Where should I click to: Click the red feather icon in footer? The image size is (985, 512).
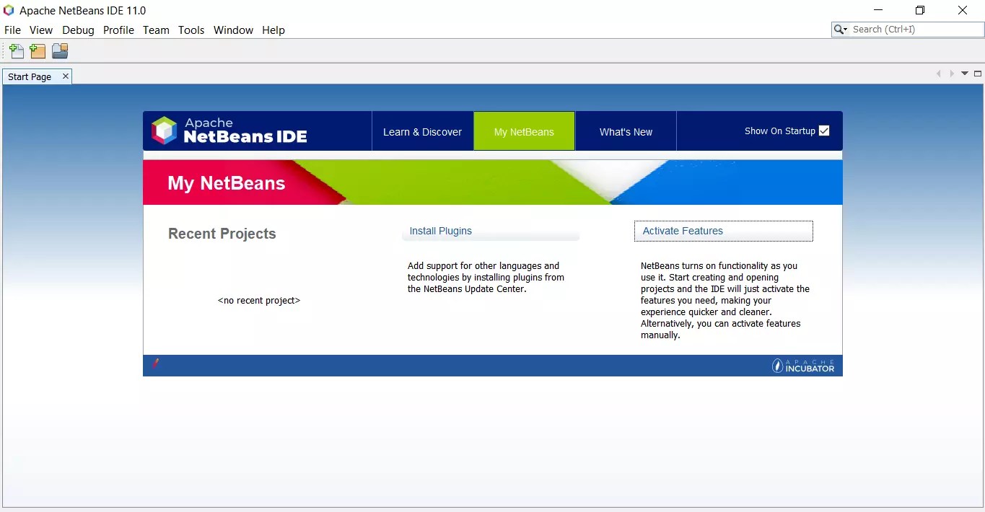155,363
